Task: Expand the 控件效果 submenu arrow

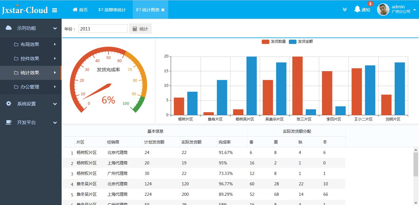Action: [x=55, y=58]
